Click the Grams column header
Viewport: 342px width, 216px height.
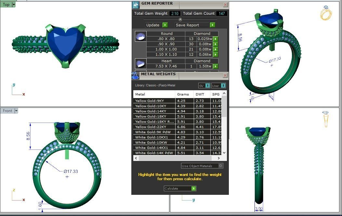pyautogui.click(x=184, y=94)
